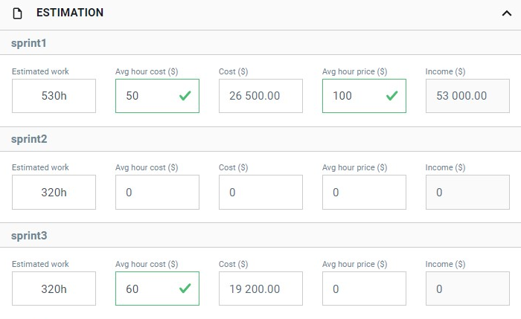
Task: Click green checkmark in sprint3 Avg hour cost
Action: point(185,288)
